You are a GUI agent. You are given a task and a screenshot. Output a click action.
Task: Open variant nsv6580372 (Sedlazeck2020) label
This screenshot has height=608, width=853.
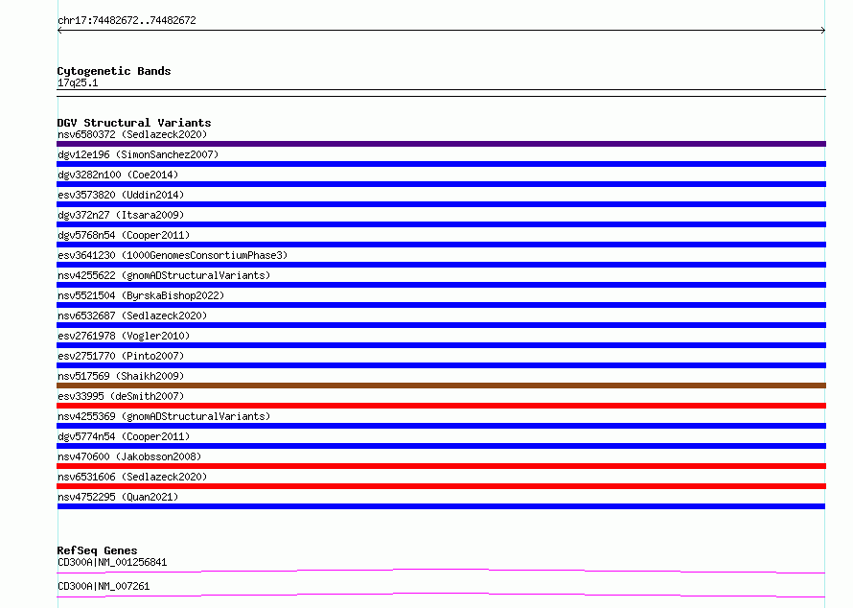(132, 134)
